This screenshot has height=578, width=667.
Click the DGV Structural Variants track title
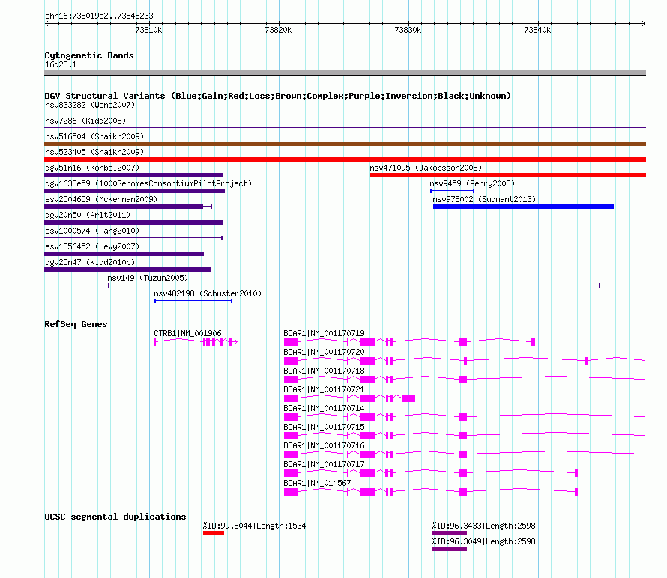[x=278, y=96]
